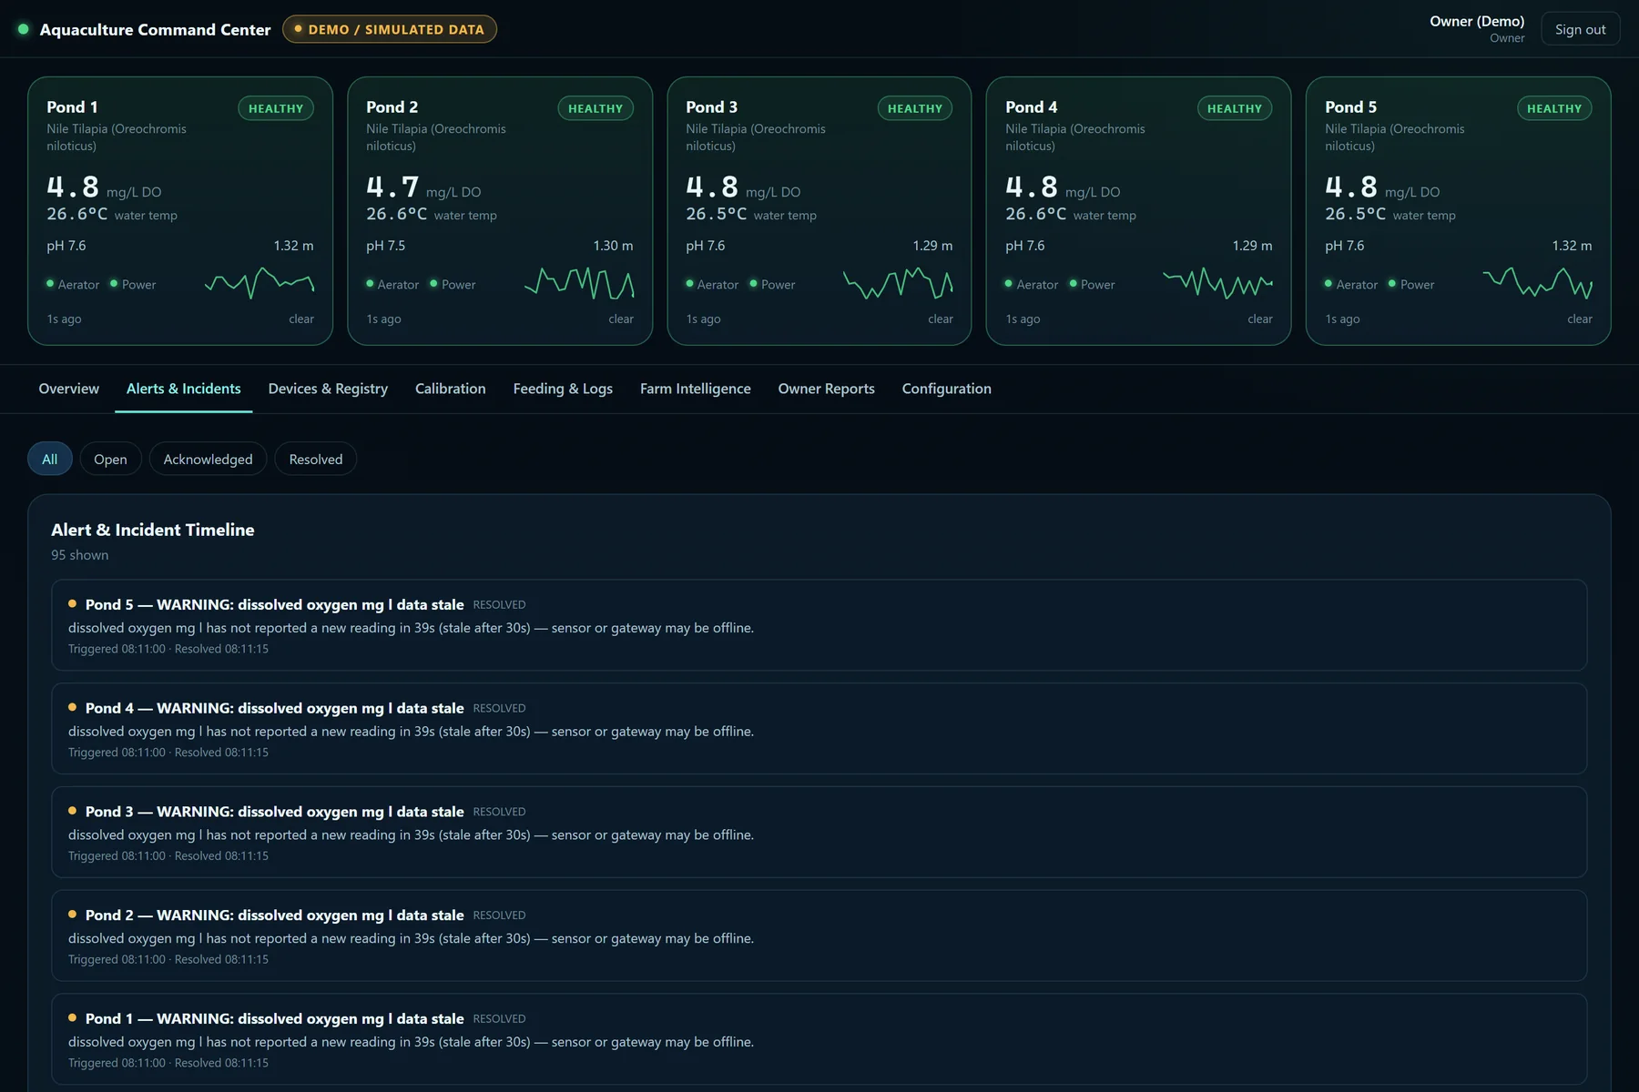Image resolution: width=1639 pixels, height=1092 pixels.
Task: Click Pond 2's pH 7.5 value
Action: 386,246
